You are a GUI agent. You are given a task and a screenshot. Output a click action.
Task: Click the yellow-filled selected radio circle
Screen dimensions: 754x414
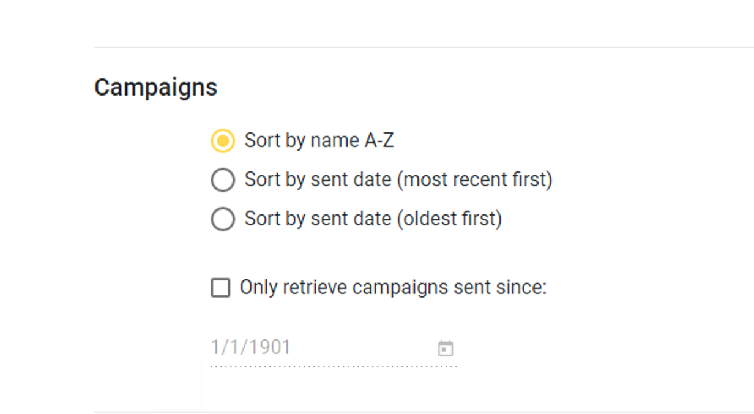click(x=223, y=141)
